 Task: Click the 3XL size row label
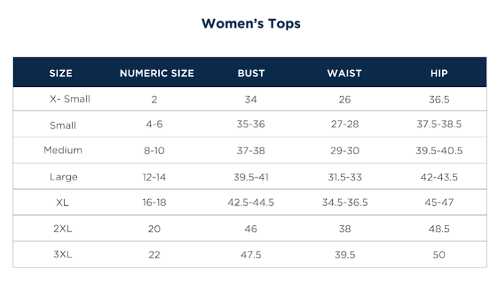click(x=63, y=254)
